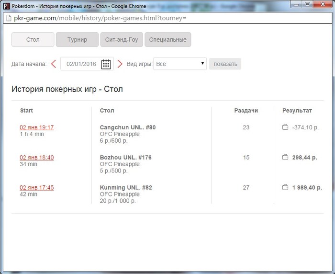Click stakes text 5 р./500 р.
The height and width of the screenshot is (274, 335).
[x=114, y=171]
